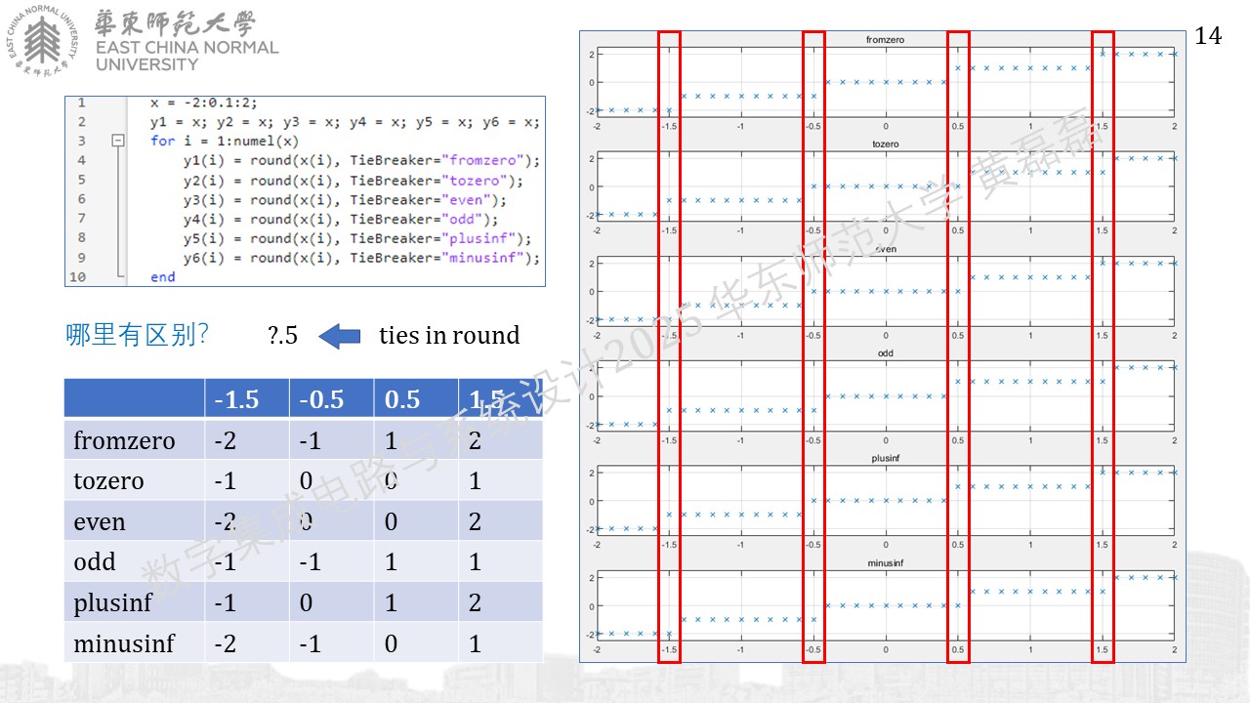Collapse the for loop at code line 3

point(119,141)
